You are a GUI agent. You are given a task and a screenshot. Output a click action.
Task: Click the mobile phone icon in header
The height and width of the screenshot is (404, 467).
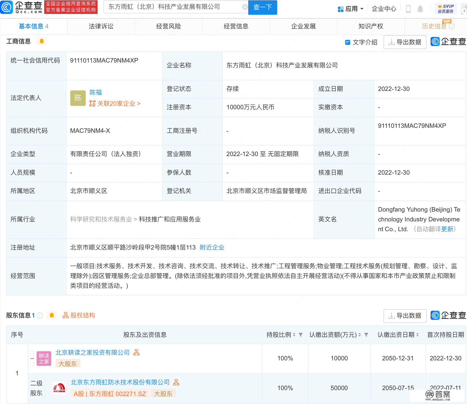coord(408,9)
